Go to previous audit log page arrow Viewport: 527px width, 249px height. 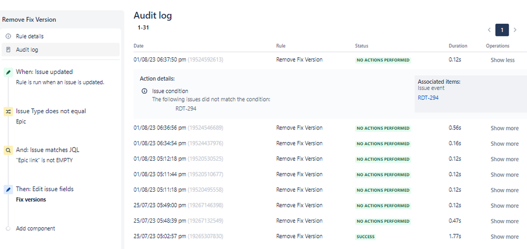point(490,30)
